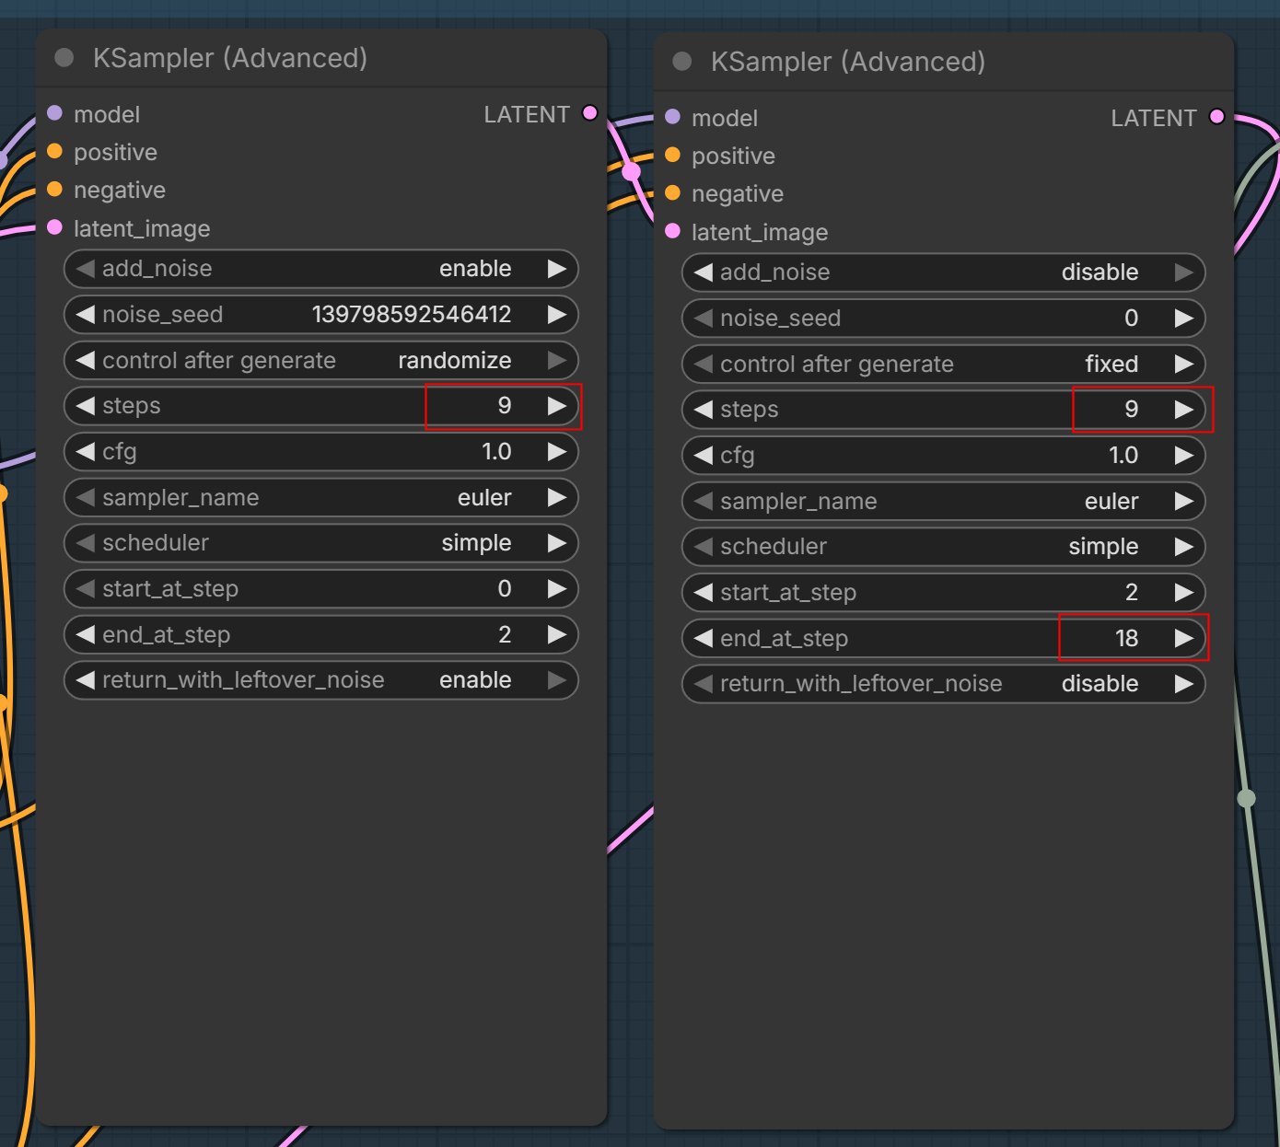Increase cfg with the right arrow in the right KSampler
The height and width of the screenshot is (1147, 1280).
tap(1183, 456)
